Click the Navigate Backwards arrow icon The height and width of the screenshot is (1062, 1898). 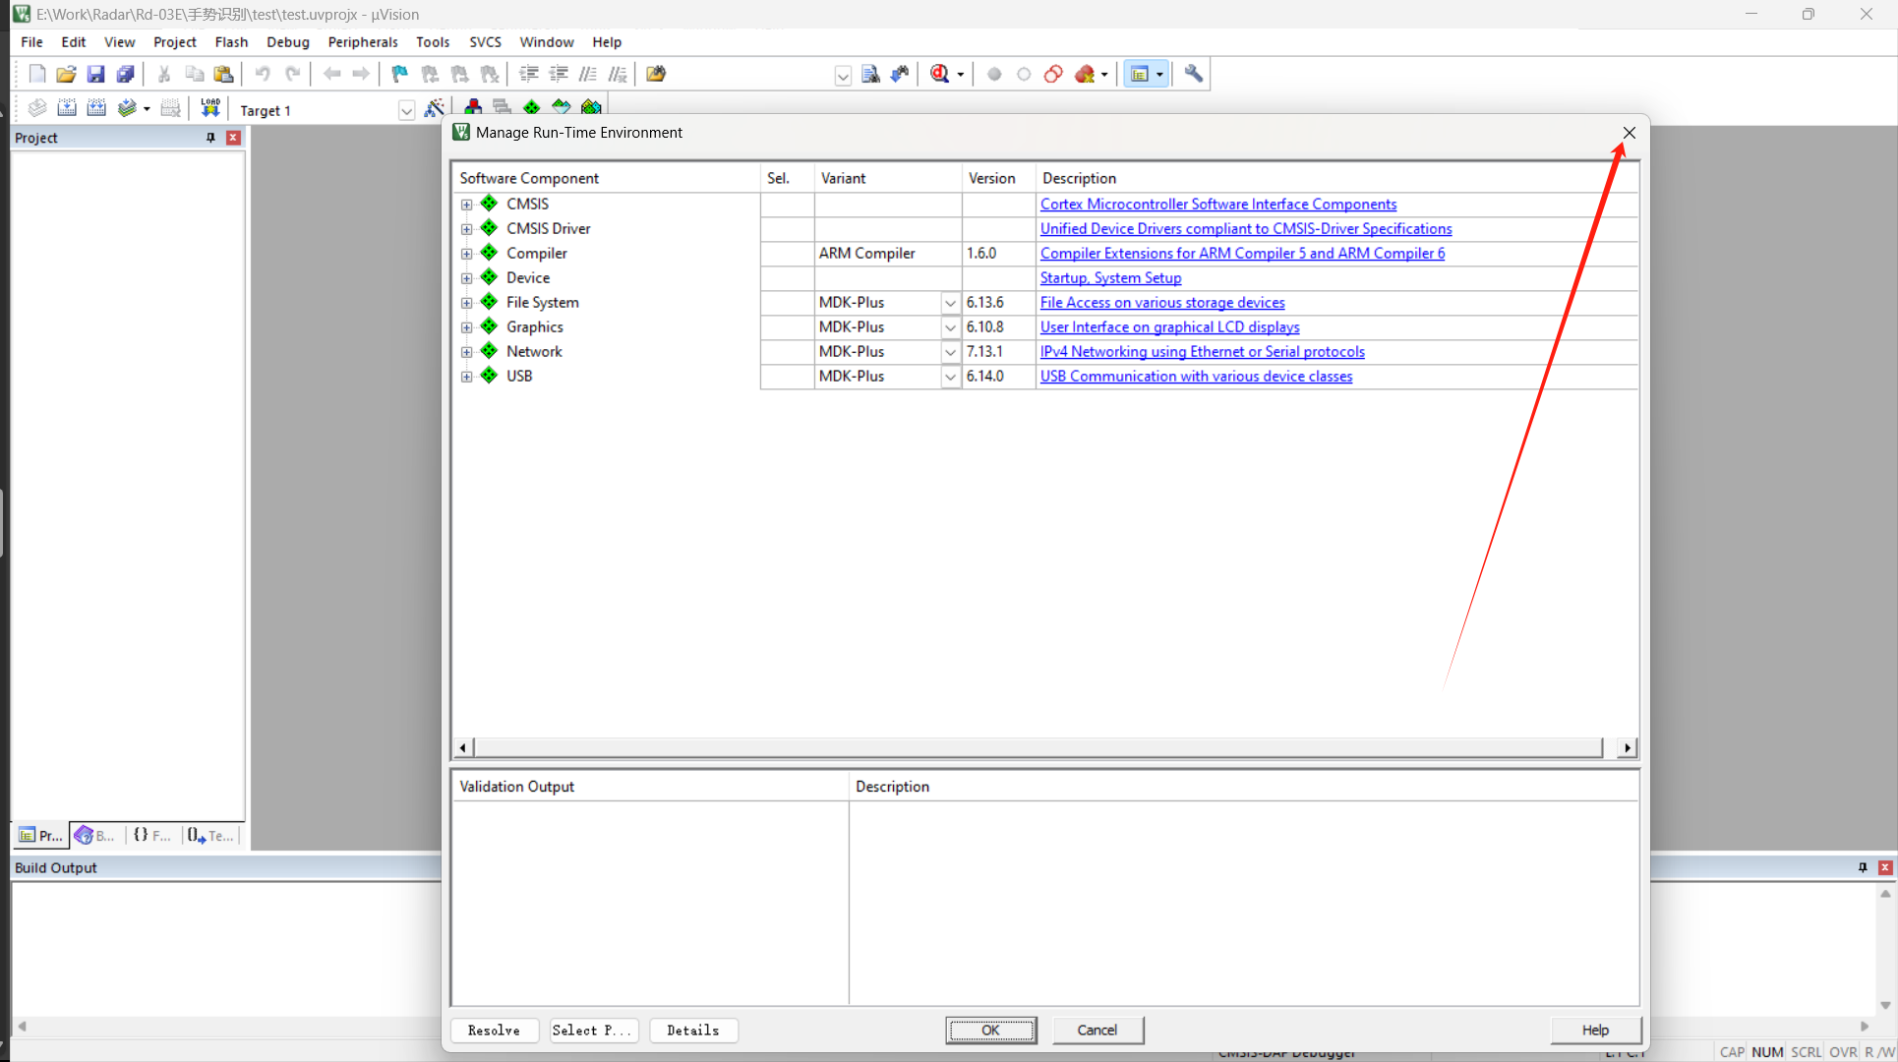(x=332, y=74)
